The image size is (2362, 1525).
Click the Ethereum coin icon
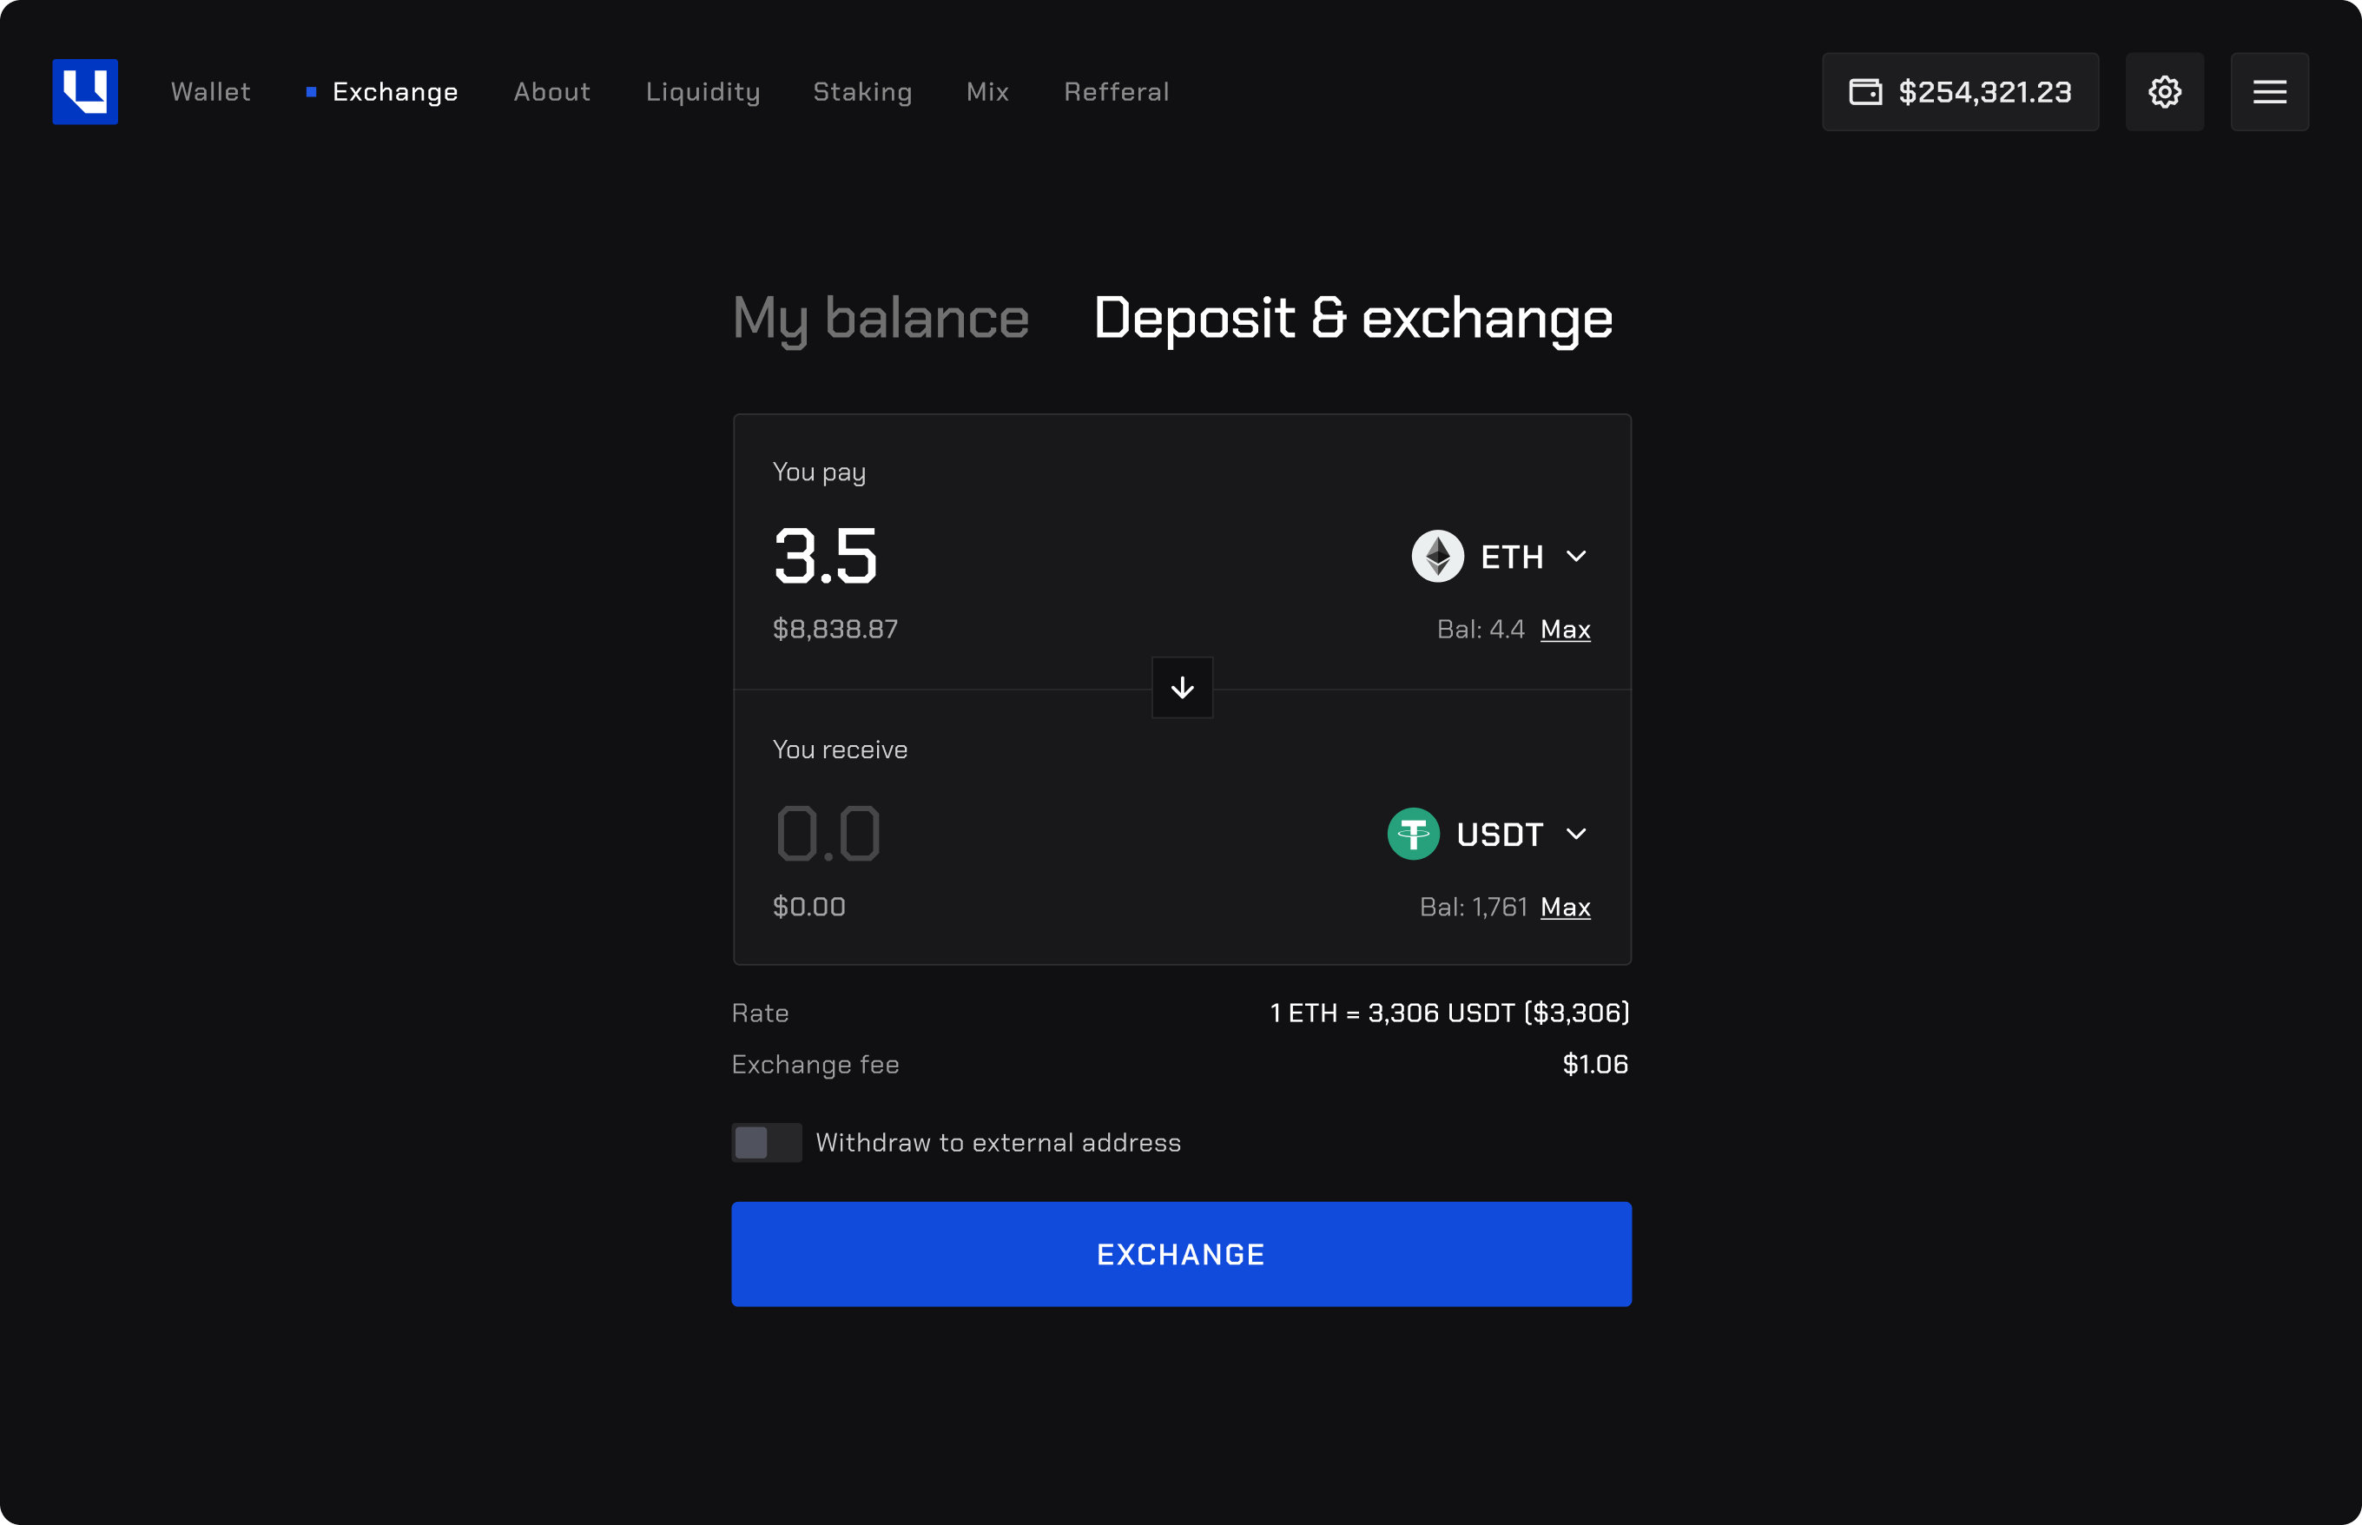(1437, 557)
